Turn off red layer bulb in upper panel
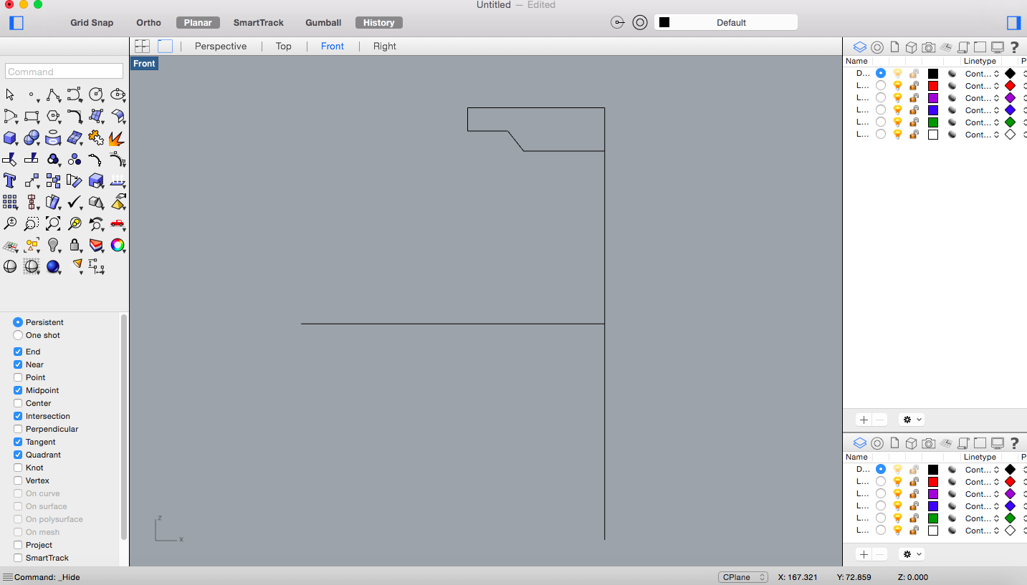The width and height of the screenshot is (1027, 585). [x=897, y=86]
